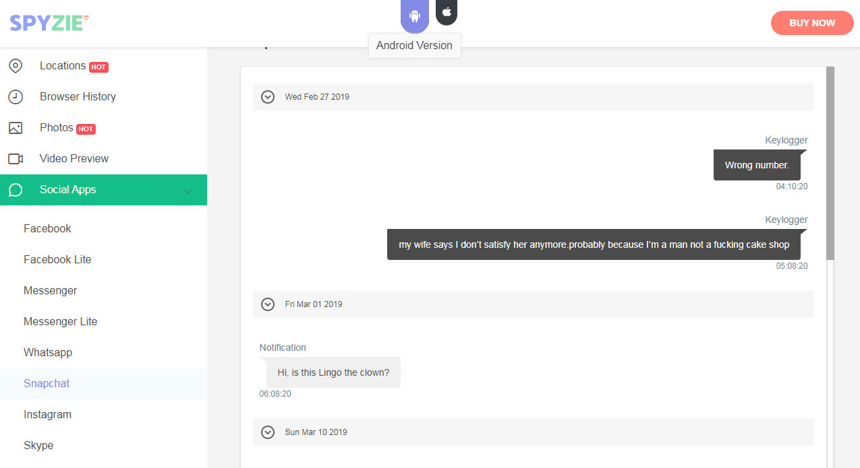Click the Social Apps chat bubble icon
This screenshot has height=468, width=860.
tap(16, 190)
